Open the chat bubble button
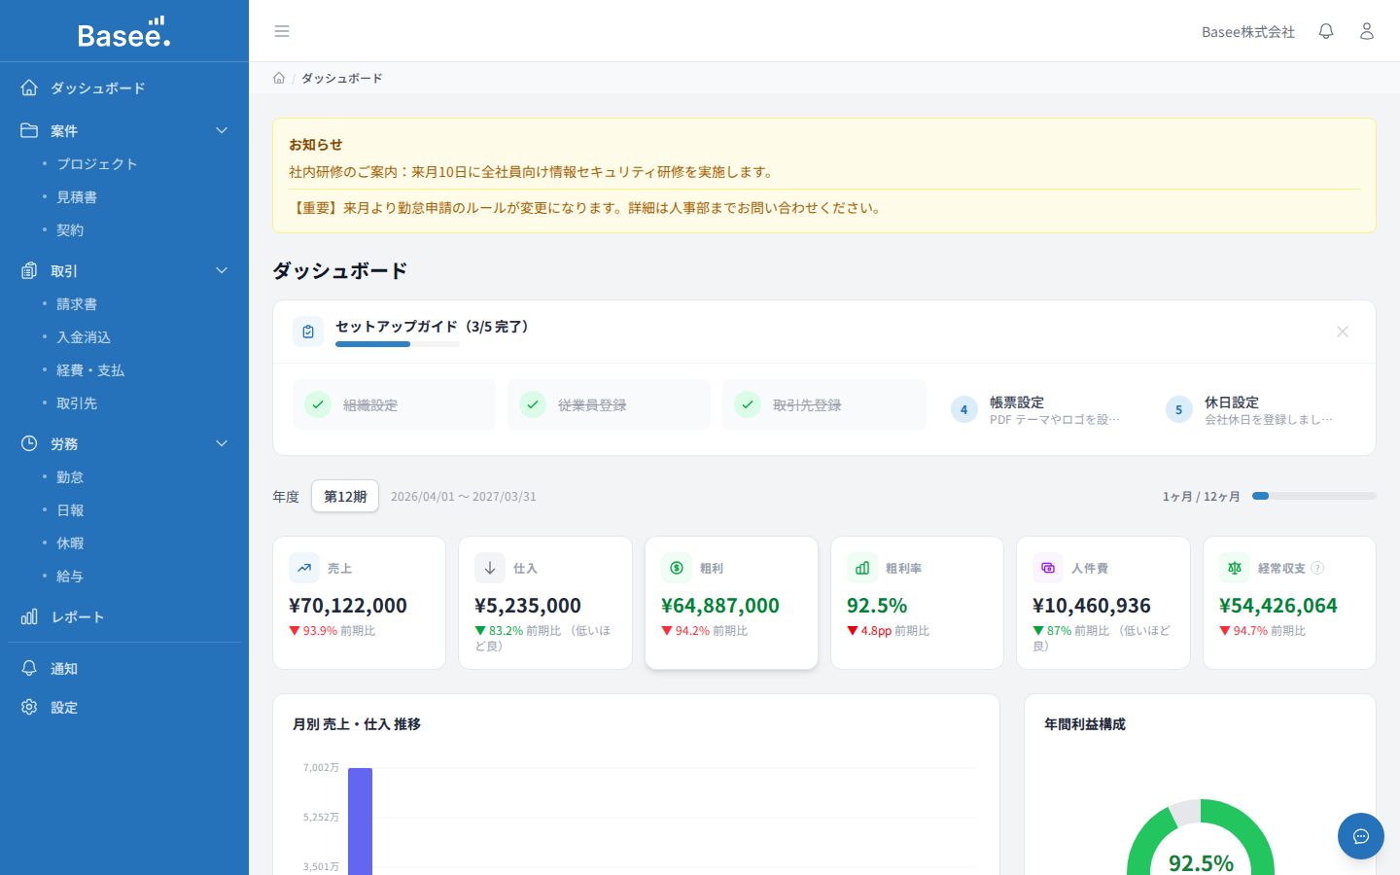The width and height of the screenshot is (1400, 875). pyautogui.click(x=1361, y=836)
